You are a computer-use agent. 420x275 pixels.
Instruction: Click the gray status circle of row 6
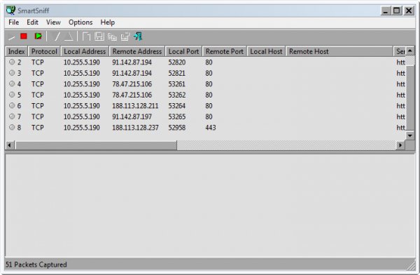coord(12,105)
